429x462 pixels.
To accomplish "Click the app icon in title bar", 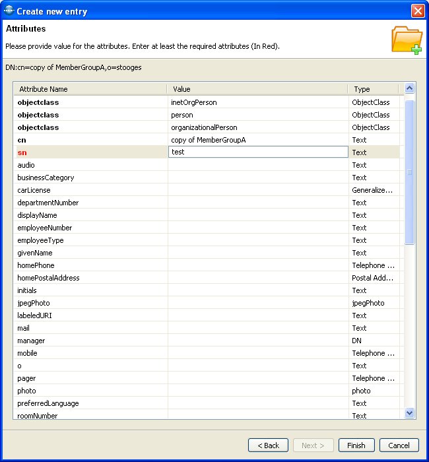I will [9, 11].
